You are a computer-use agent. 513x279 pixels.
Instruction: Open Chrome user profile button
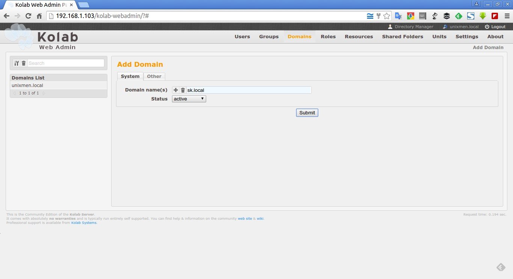477,4
